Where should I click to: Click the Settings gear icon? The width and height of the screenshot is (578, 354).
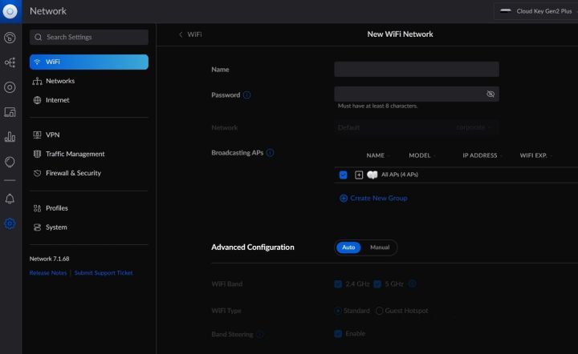10,223
